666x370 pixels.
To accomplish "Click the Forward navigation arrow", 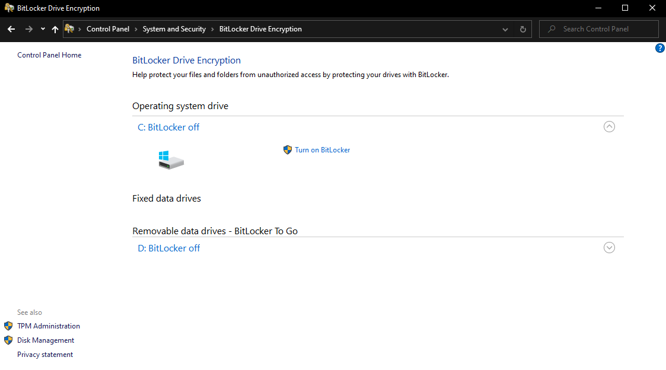I will point(28,29).
